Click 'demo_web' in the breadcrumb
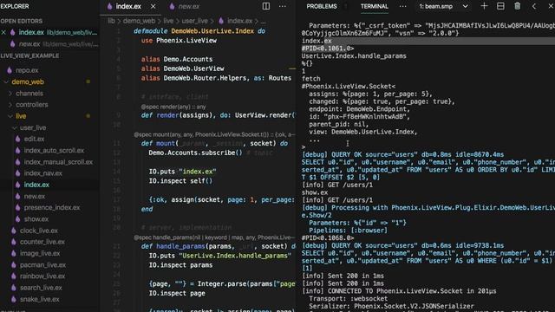Screen dimensions: 555x312 click(139, 21)
